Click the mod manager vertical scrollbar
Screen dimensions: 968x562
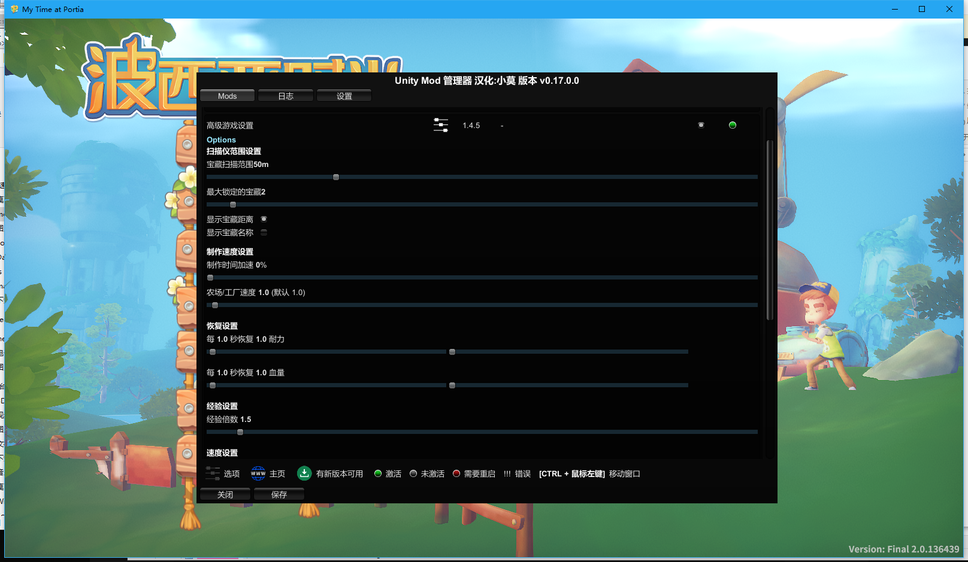(x=770, y=230)
